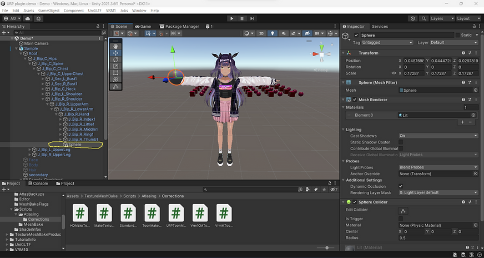Switch to the Game tab
This screenshot has width=484, height=258.
[143, 26]
